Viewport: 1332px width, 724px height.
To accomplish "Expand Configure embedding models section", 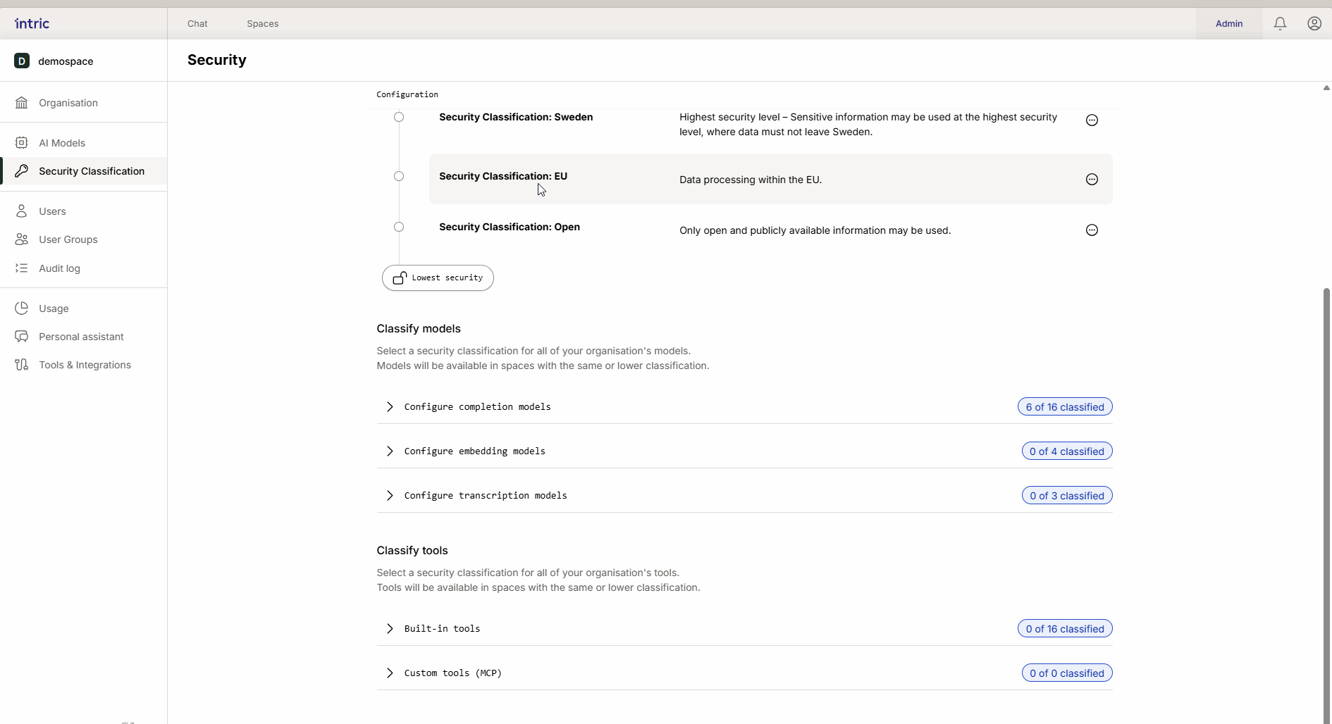I will click(474, 451).
